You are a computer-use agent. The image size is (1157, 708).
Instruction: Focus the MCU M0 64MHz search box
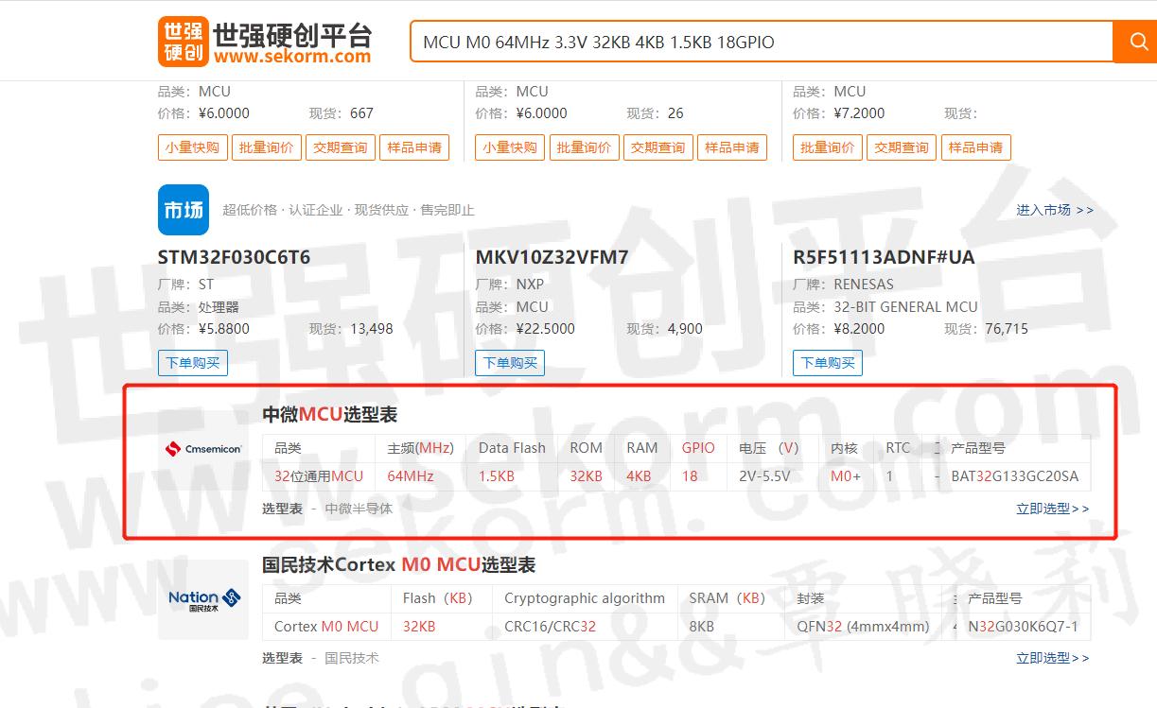click(x=761, y=42)
